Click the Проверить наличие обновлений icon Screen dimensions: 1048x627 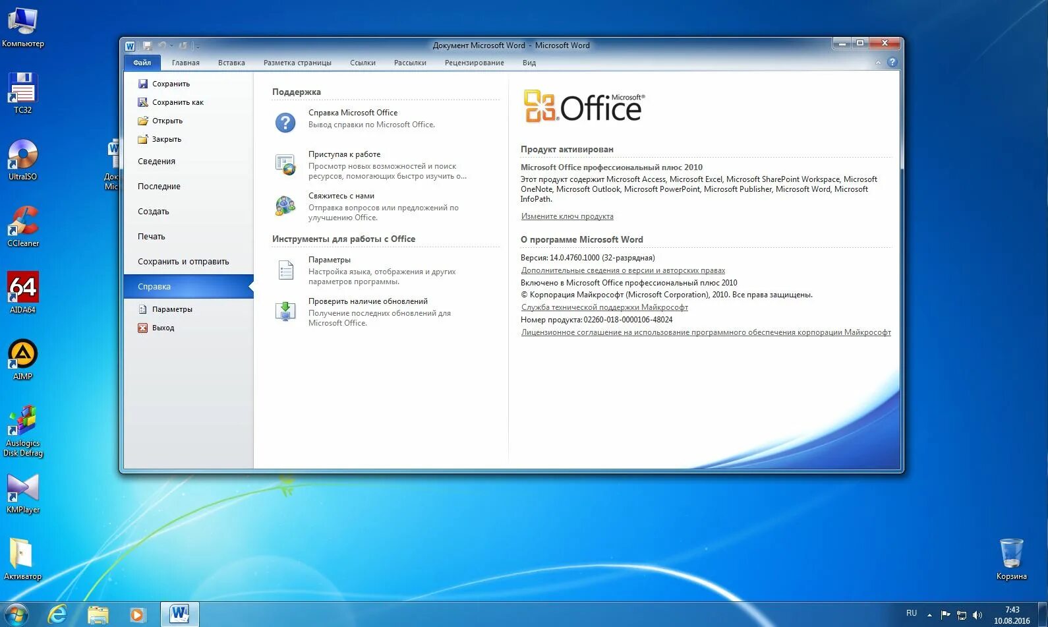coord(285,311)
